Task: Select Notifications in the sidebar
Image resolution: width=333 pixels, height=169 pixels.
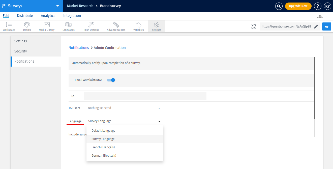Action: 36,61
